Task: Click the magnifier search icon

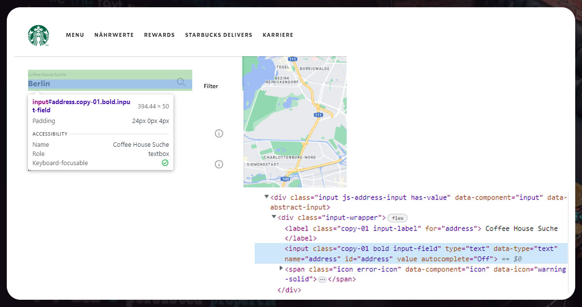Action: pos(181,82)
